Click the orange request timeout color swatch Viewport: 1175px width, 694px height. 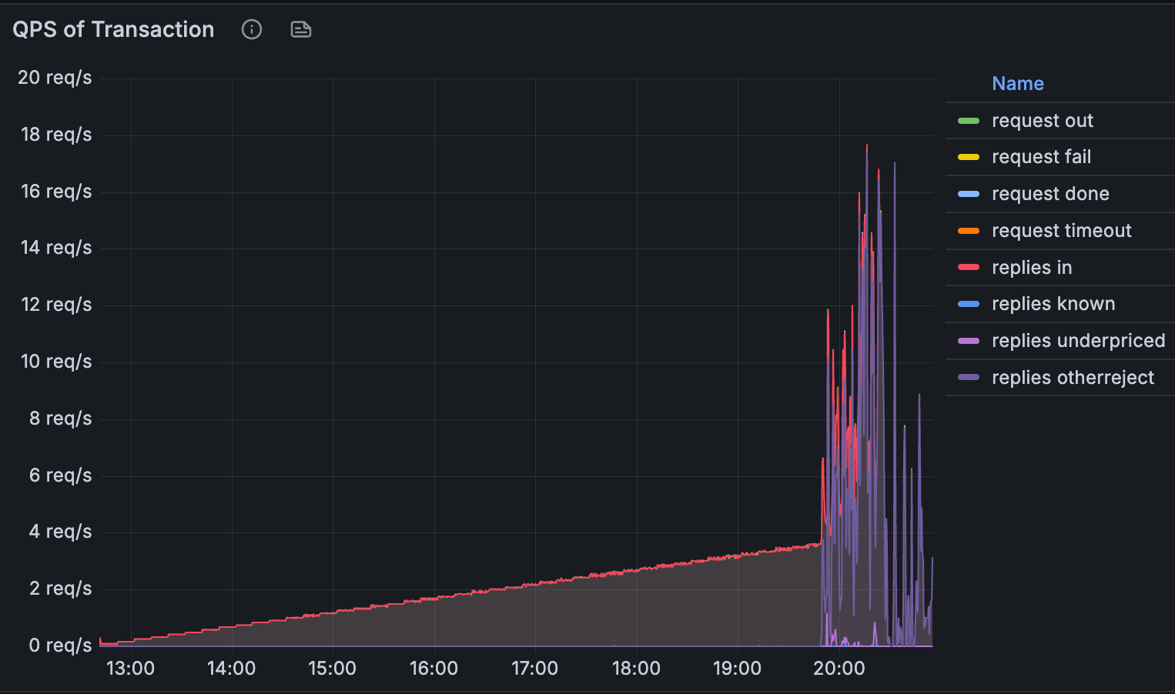click(x=968, y=231)
